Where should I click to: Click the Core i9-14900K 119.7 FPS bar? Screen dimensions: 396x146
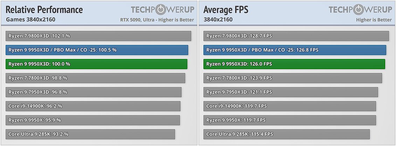coord(290,106)
